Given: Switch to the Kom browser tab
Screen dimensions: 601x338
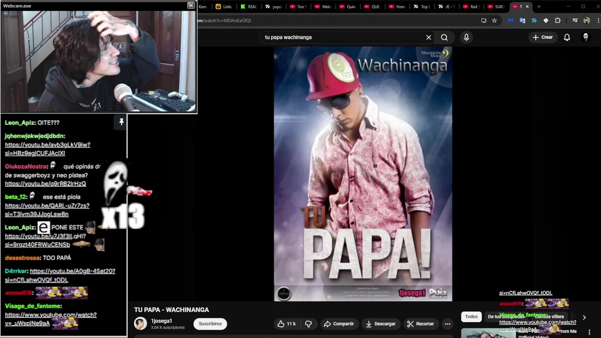Looking at the screenshot, I should [202, 7].
